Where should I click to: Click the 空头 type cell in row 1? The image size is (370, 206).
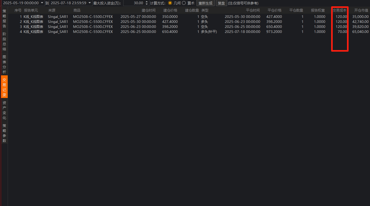[204, 17]
